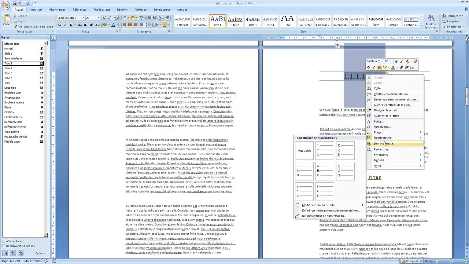Click bold in the floating mini toolbar
The width and height of the screenshot is (469, 264).
pos(369,67)
